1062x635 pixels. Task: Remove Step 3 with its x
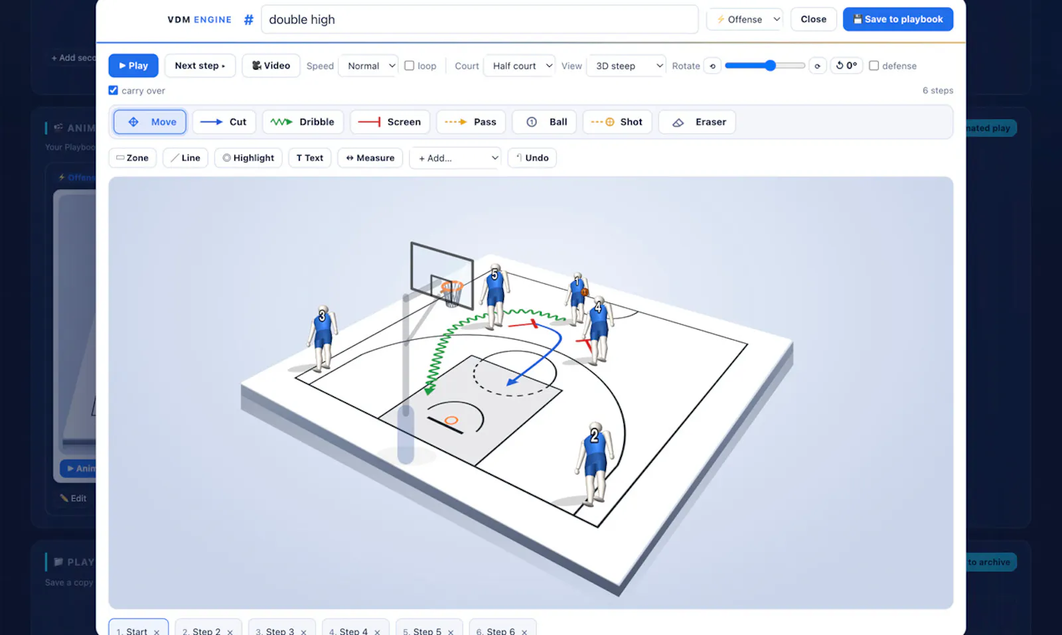(303, 632)
